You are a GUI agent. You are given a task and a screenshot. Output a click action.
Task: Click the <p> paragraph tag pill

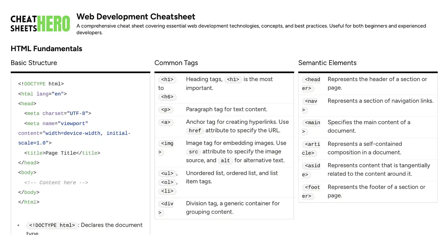click(x=166, y=110)
